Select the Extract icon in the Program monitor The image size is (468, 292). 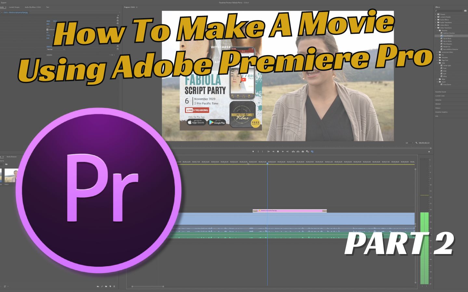pos(298,151)
